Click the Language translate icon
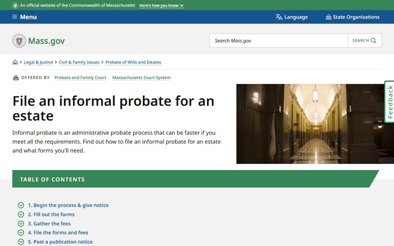The width and height of the screenshot is (394, 246). tap(279, 17)
